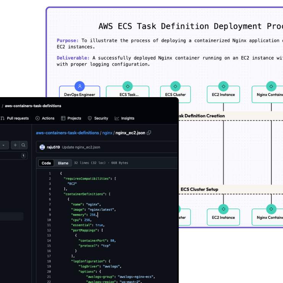283x283 pixels.
Task: Switch to the Blame view
Action: (x=63, y=163)
